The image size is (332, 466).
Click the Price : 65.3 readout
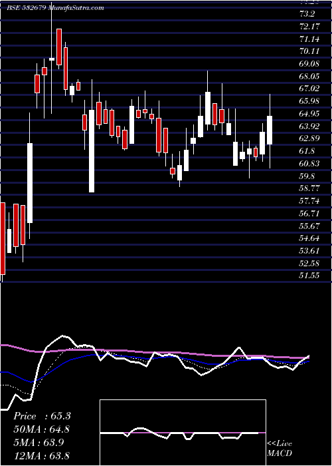[x=42, y=416]
